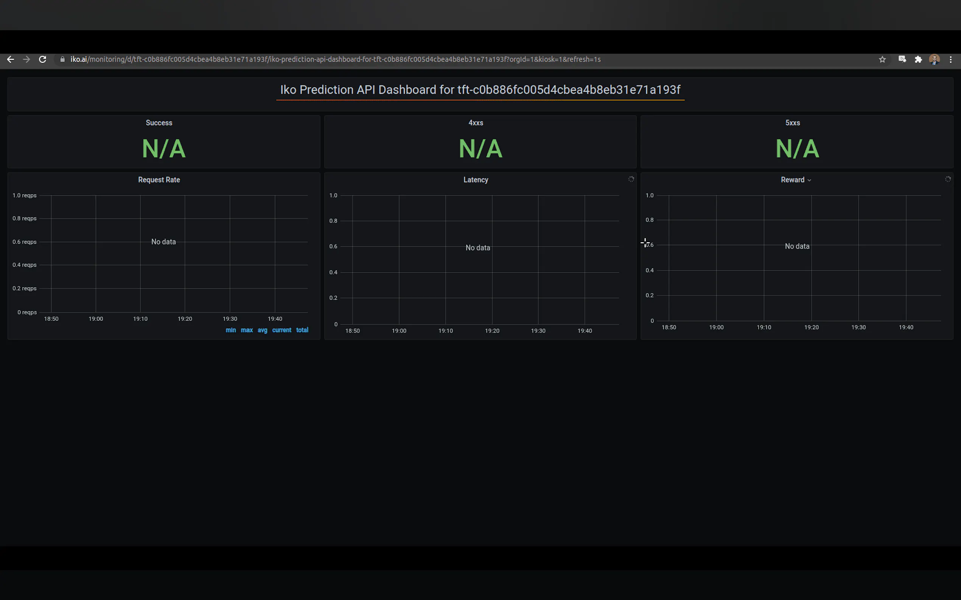
Task: Click the URL address bar text
Action: (335, 60)
